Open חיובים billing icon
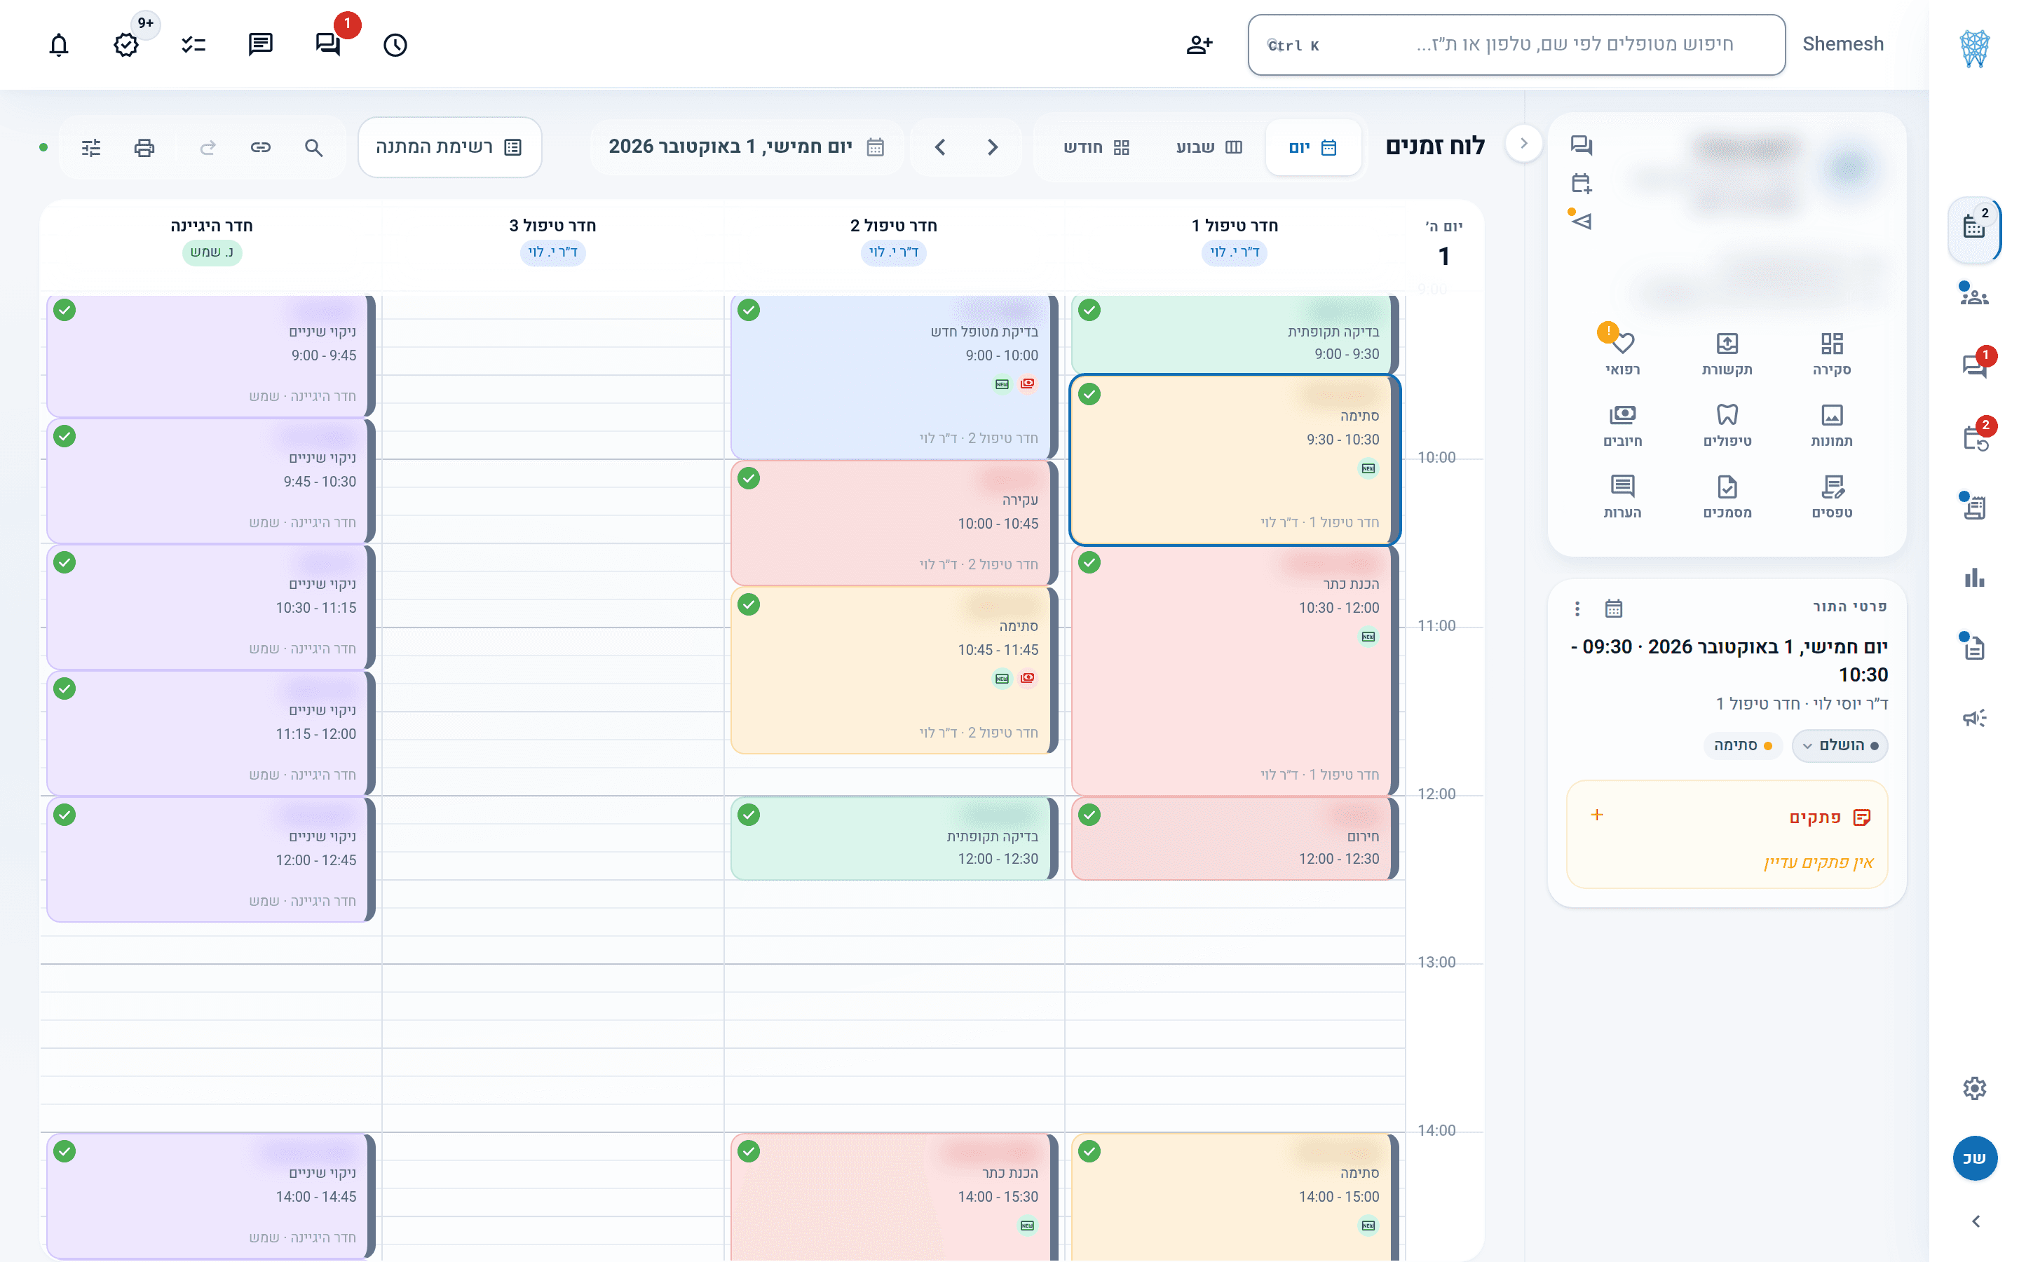Viewport: 2019px width, 1262px height. pos(1622,425)
